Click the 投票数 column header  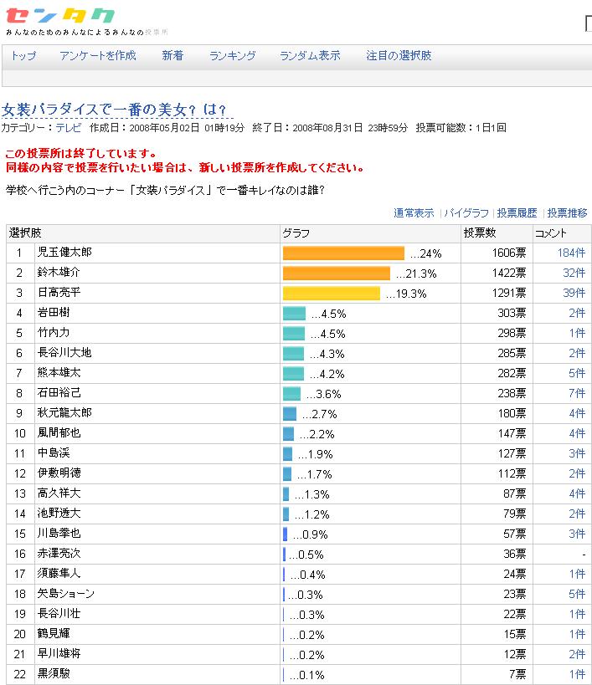481,233
